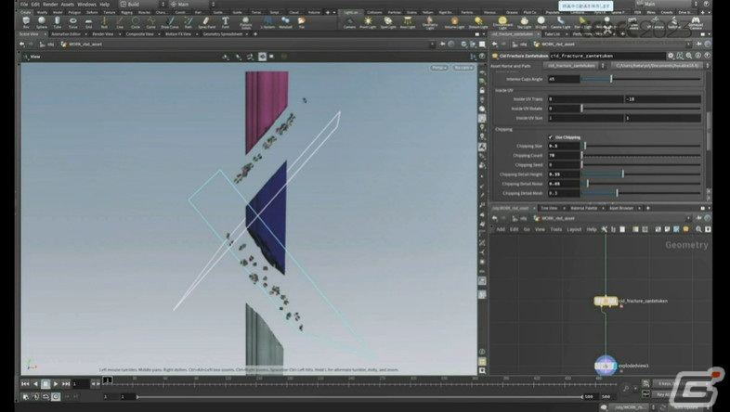Select the L-System shelf tool
This screenshot has width=730, height=412.
[x=267, y=22]
